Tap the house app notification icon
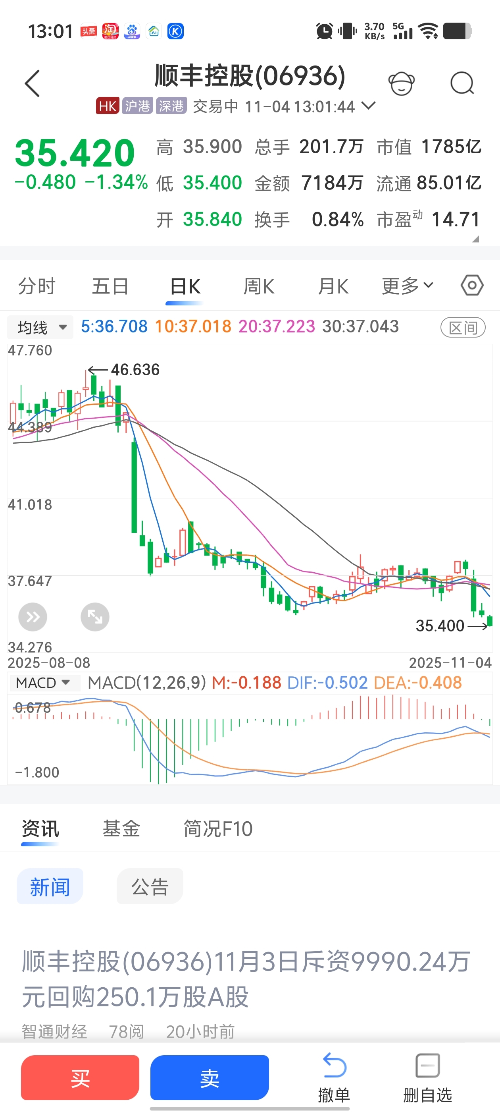The image size is (500, 1112). coord(154,31)
